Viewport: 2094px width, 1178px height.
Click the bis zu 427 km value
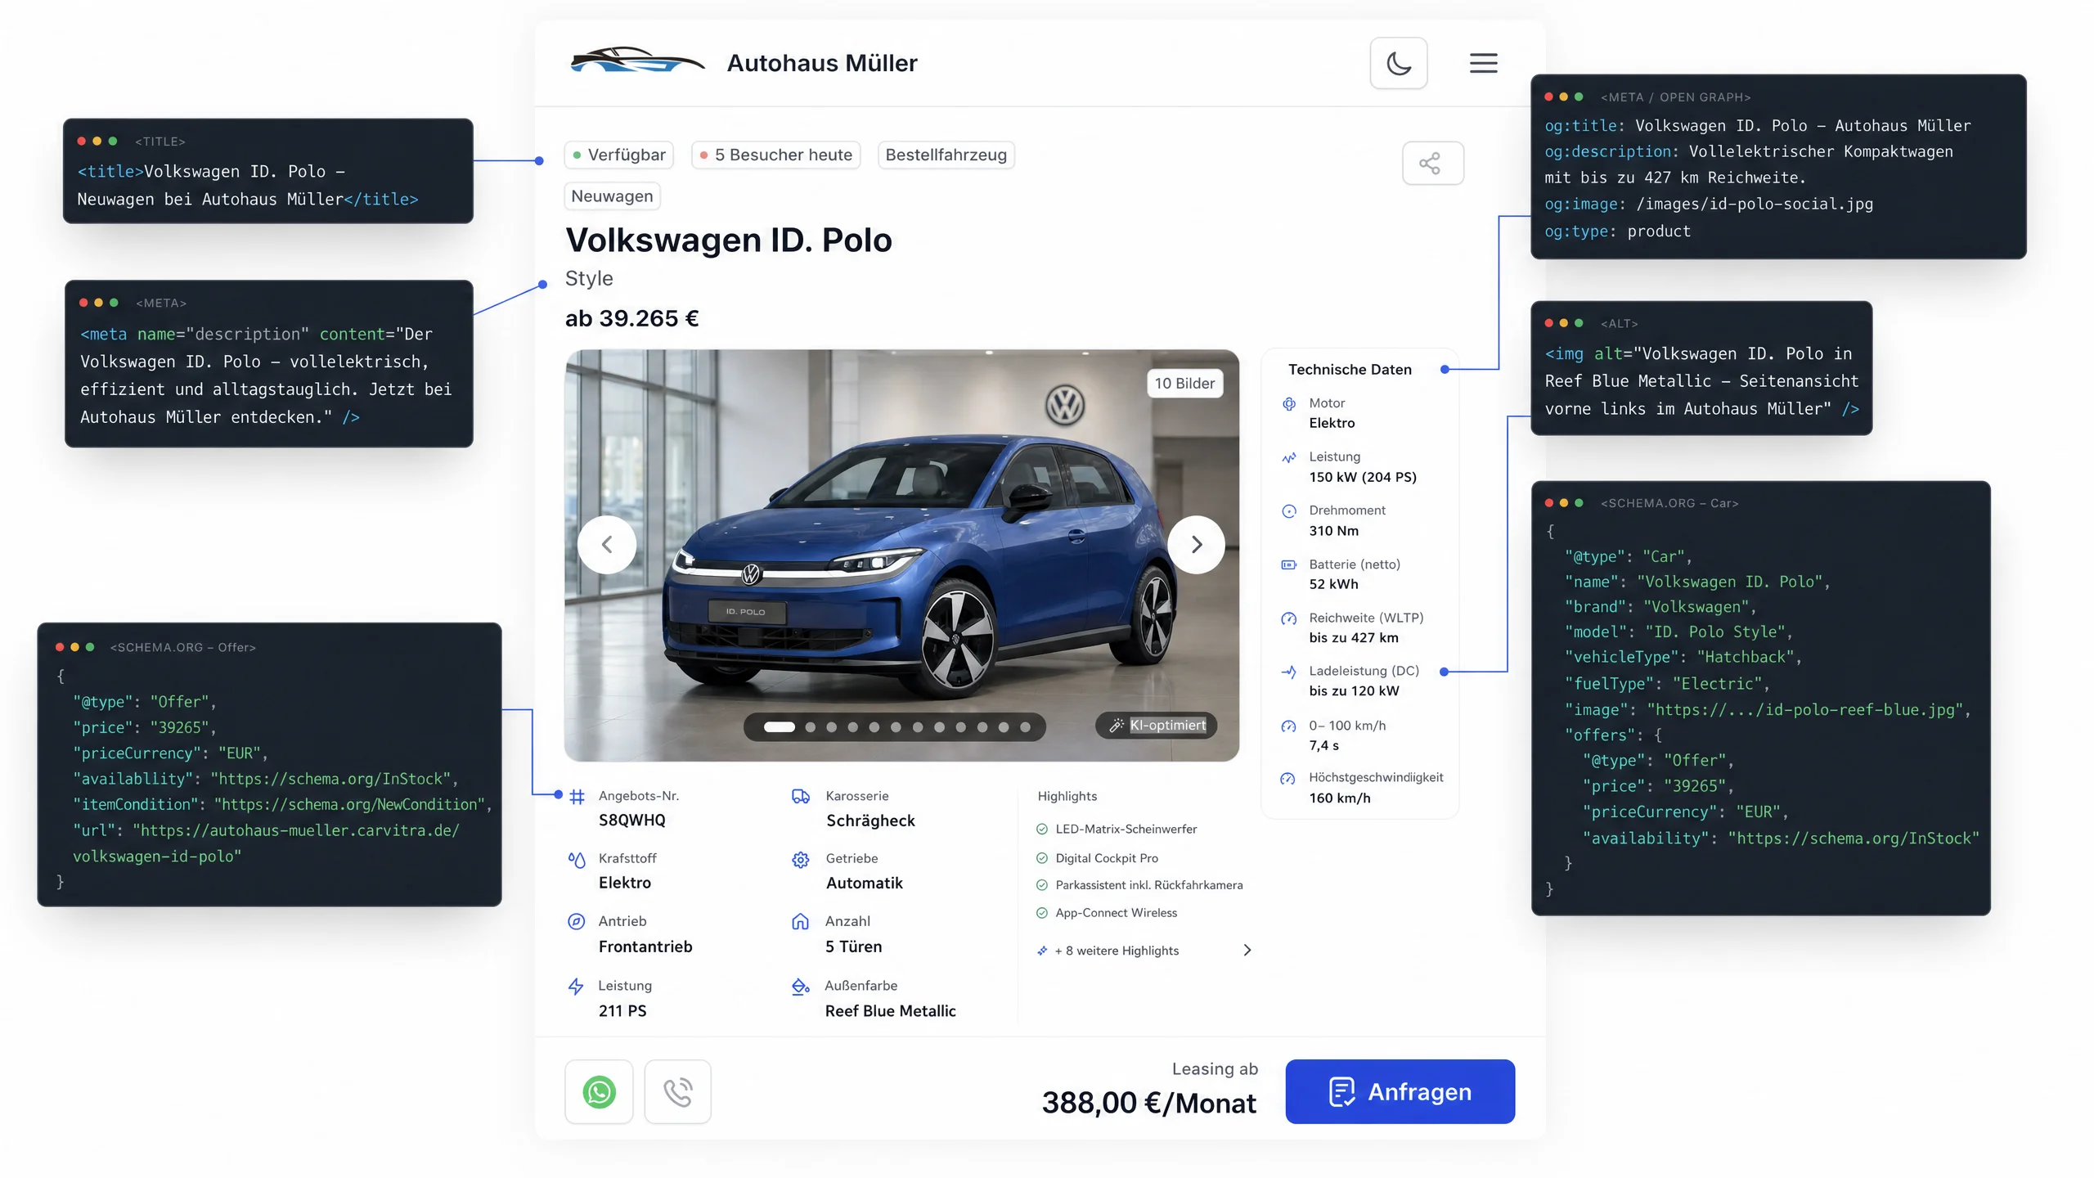(1354, 638)
